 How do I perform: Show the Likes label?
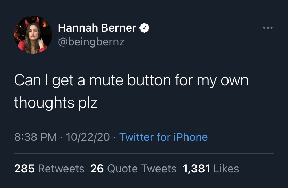[226, 169]
